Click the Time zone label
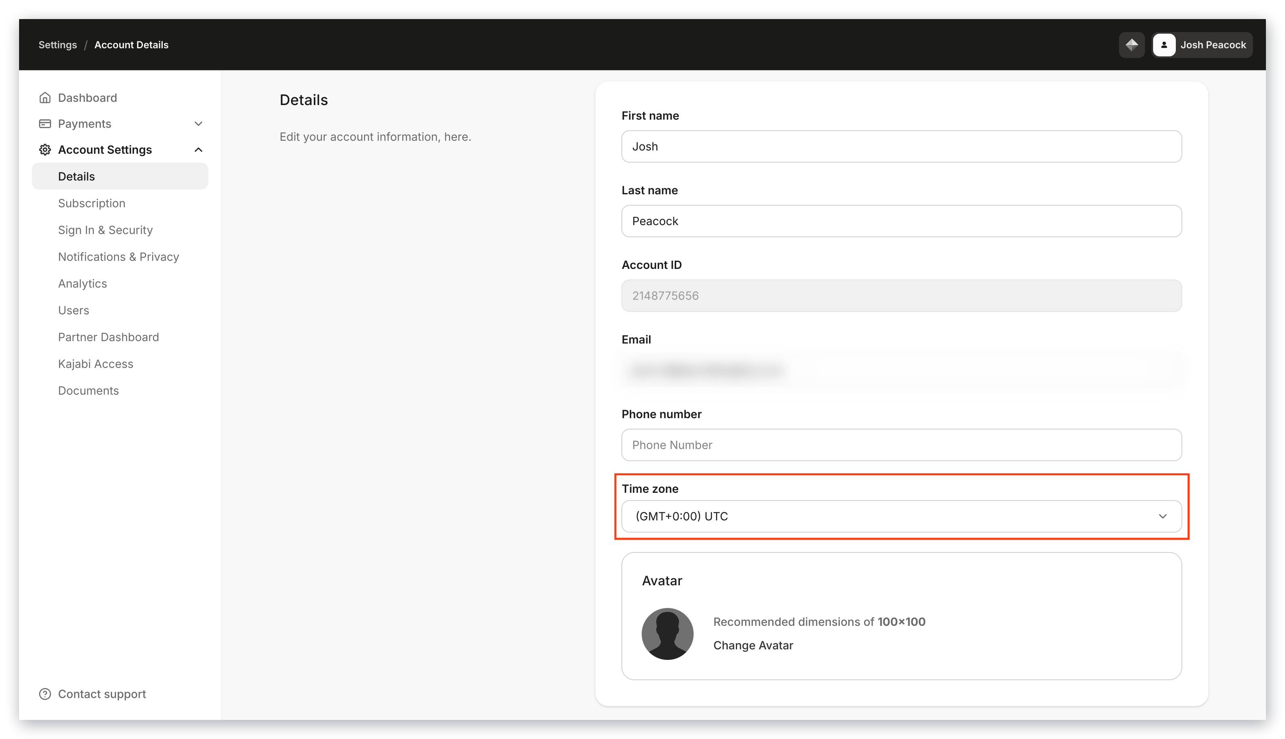Image resolution: width=1285 pixels, height=739 pixels. (x=650, y=488)
